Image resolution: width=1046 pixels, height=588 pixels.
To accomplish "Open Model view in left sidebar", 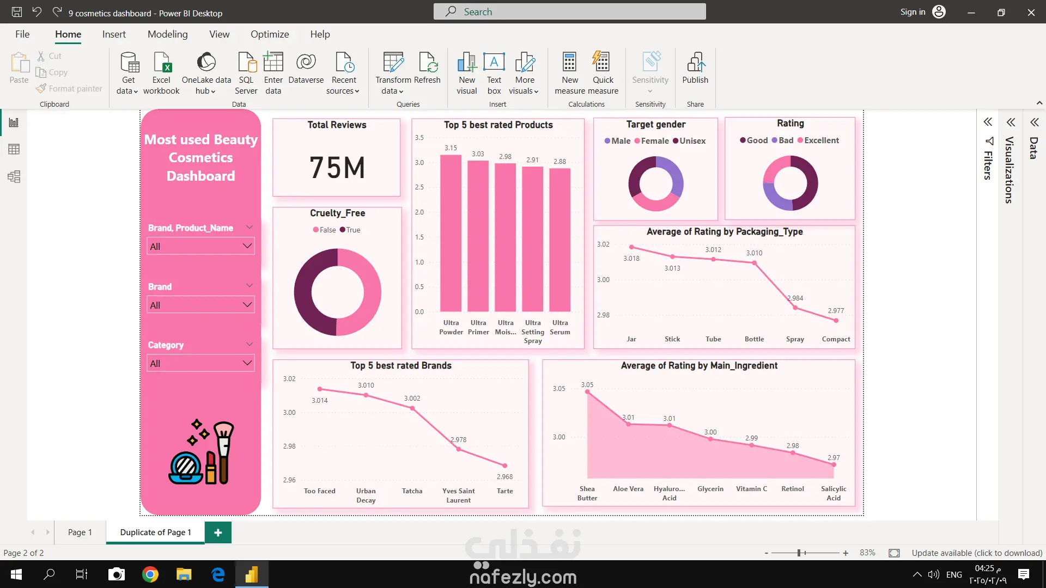I will [14, 176].
